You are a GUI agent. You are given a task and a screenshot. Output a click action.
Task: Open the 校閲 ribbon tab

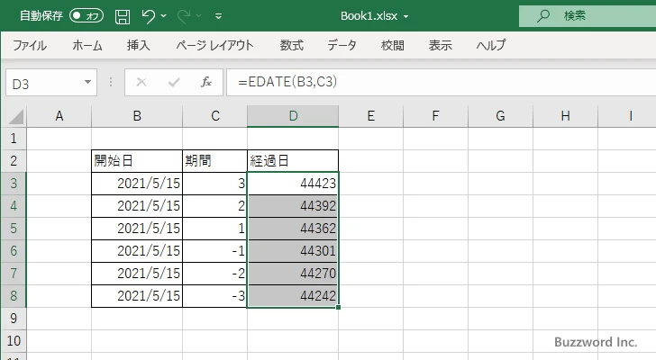(393, 45)
